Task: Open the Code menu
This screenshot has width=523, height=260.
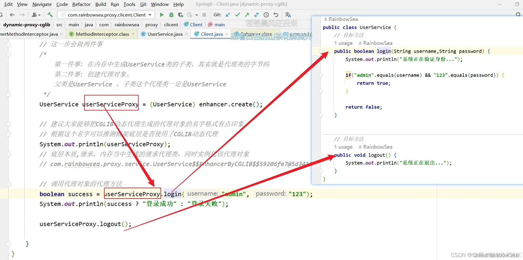Action: [x=62, y=4]
